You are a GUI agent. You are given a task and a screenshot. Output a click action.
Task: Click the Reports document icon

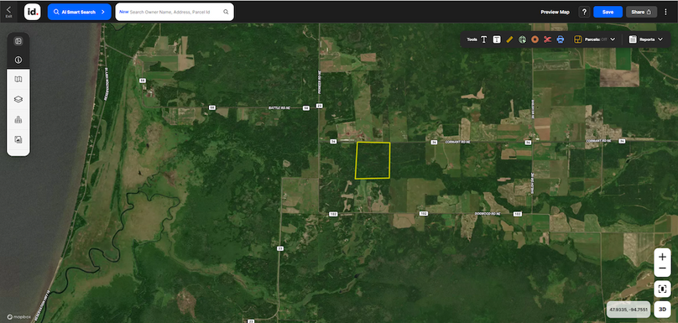pos(633,39)
